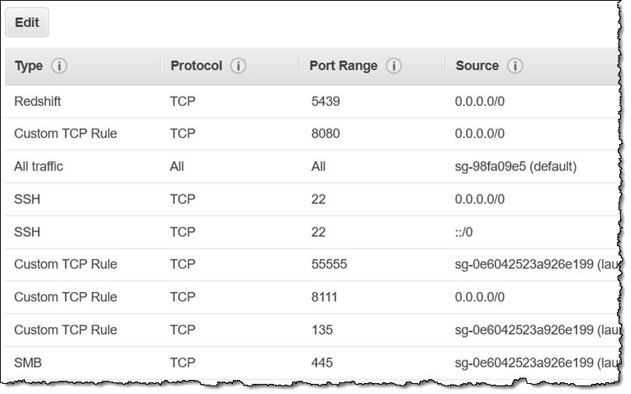Select the SMB rule row
Image resolution: width=631 pixels, height=394 pixels.
pos(312,363)
